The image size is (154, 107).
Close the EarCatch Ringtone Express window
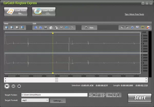tap(151, 3)
